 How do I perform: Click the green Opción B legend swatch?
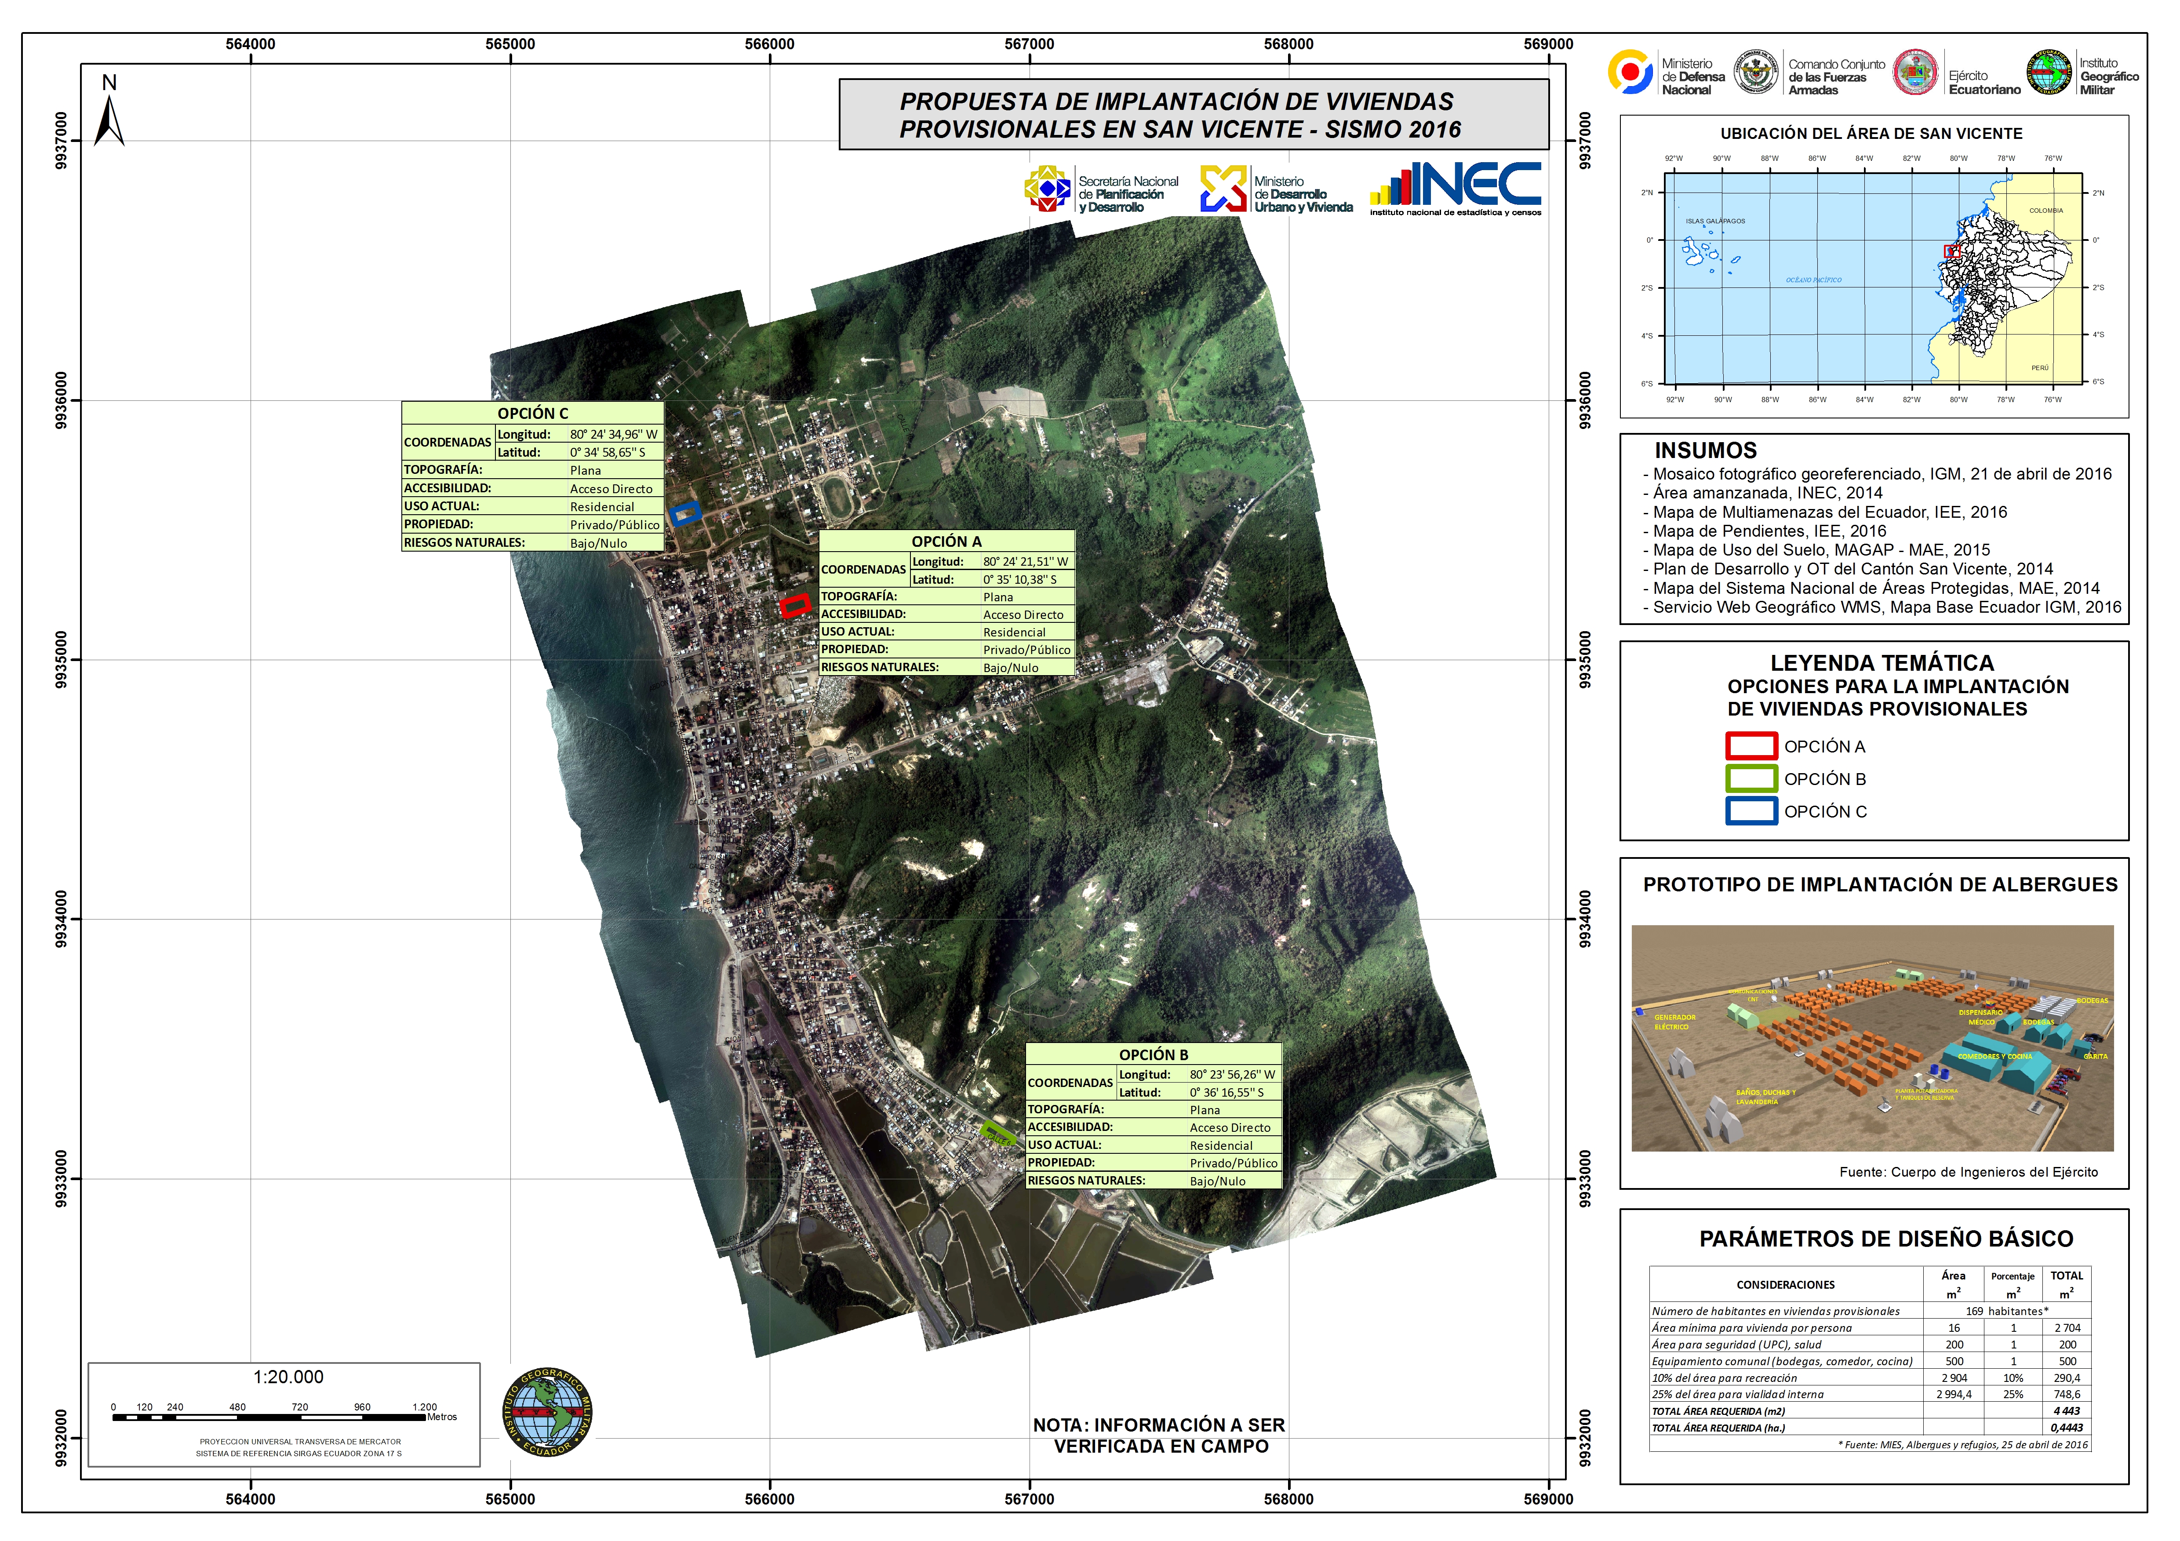pyautogui.click(x=1751, y=778)
